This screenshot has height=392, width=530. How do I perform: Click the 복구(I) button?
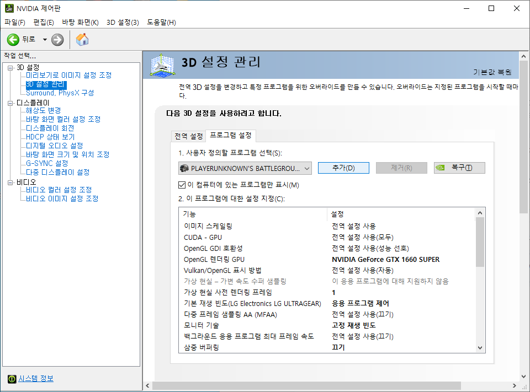pyautogui.click(x=459, y=168)
